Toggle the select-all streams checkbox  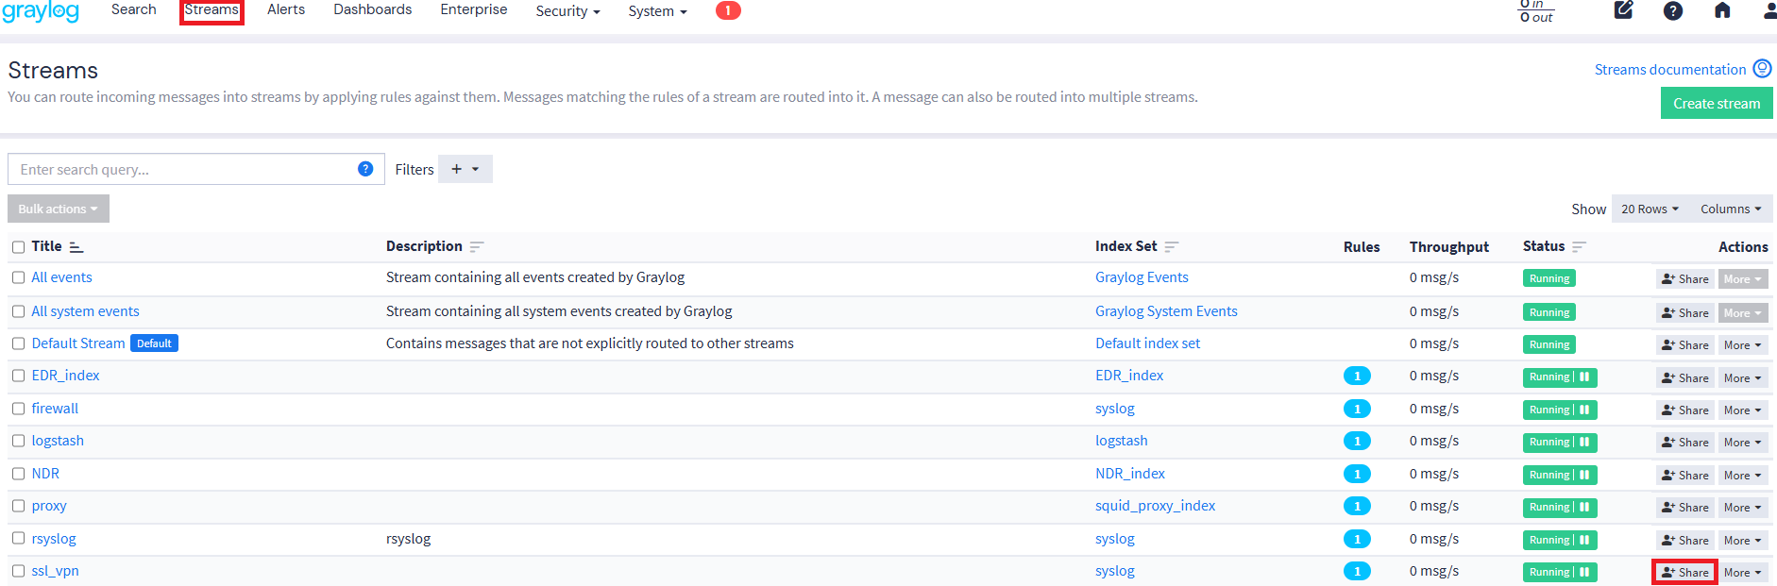pos(18,247)
